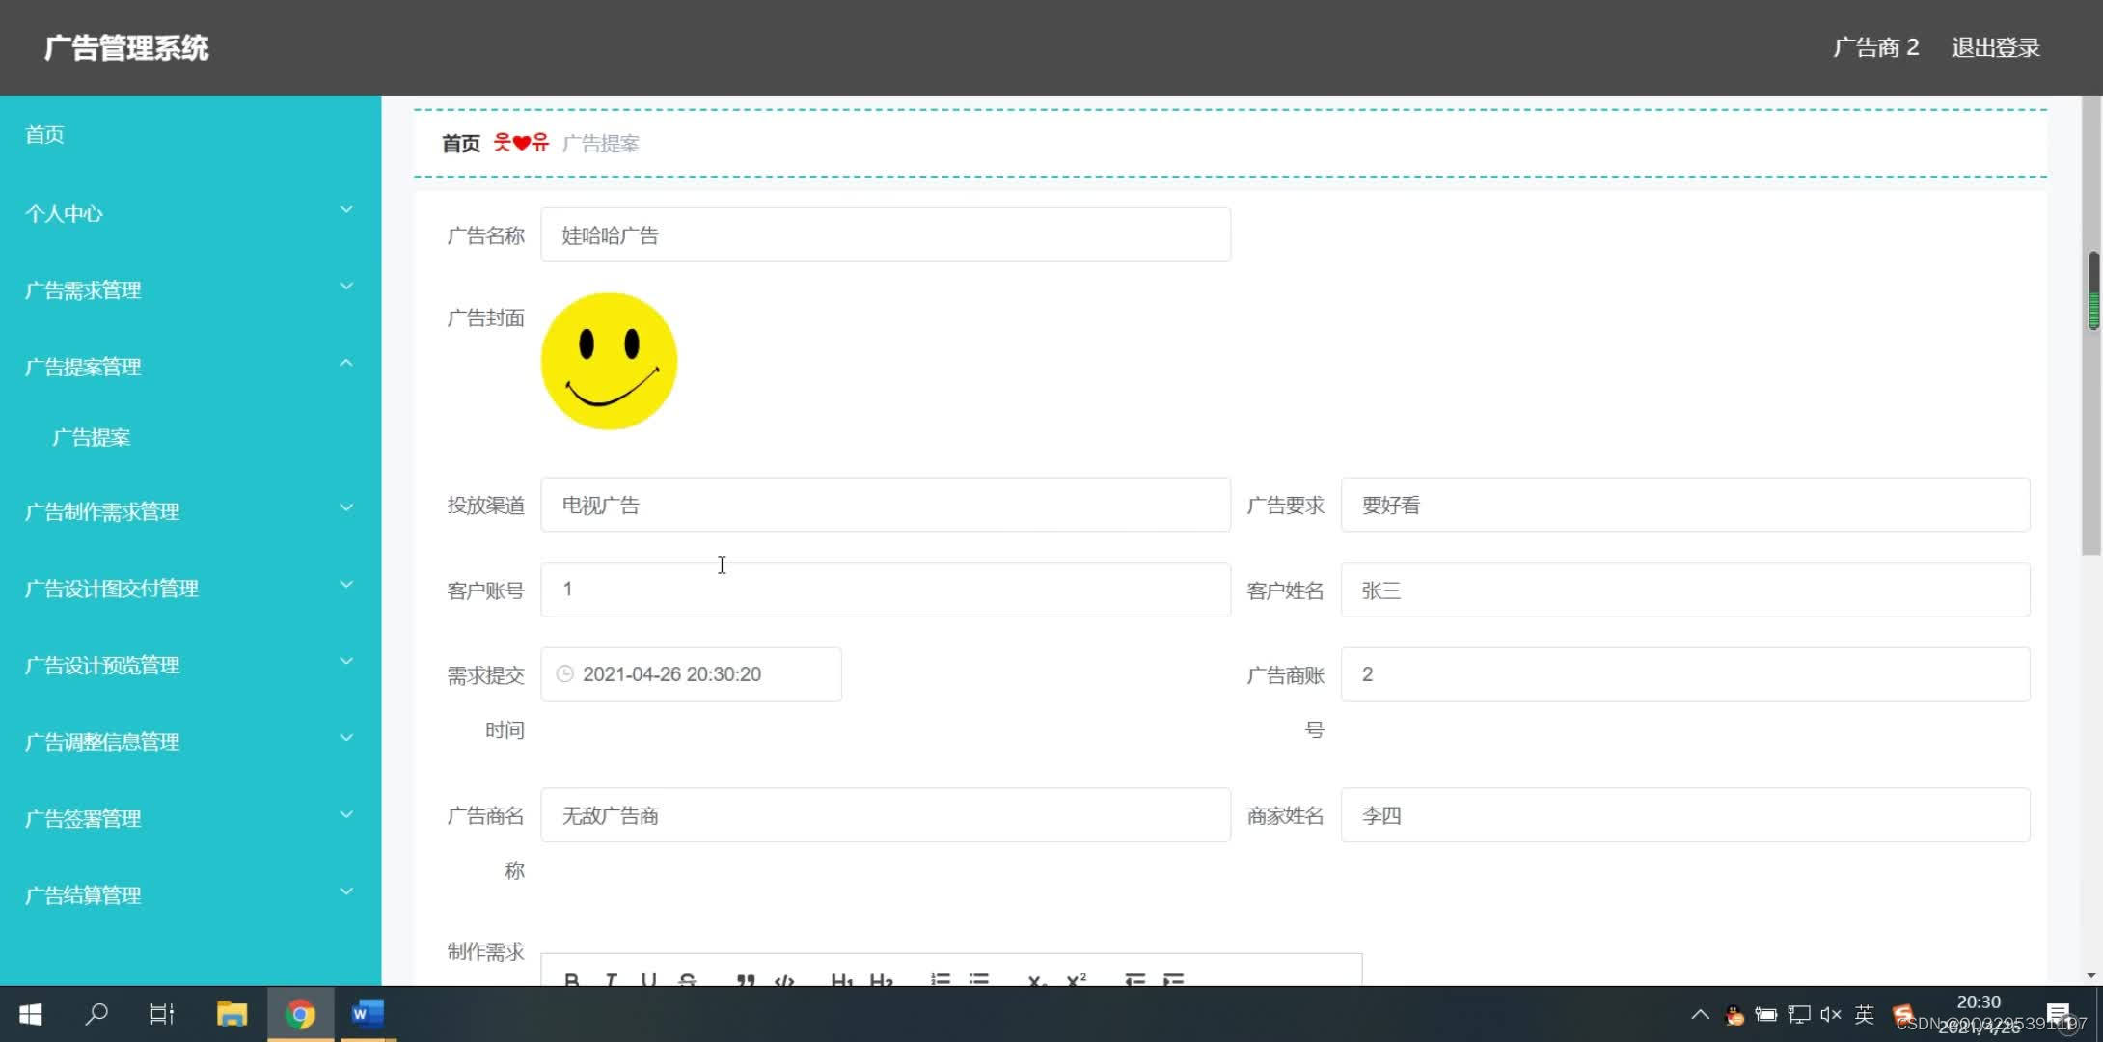Insert a blockquote in the editor

(x=746, y=980)
